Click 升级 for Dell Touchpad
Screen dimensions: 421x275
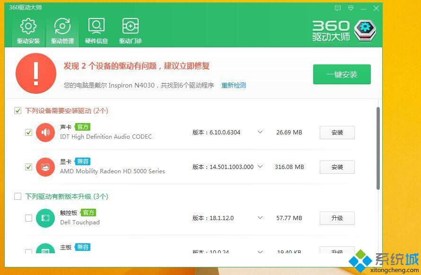(337, 218)
